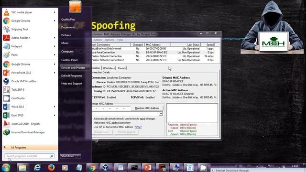Expand Word 2013 recent files arrow

coord(55,107)
